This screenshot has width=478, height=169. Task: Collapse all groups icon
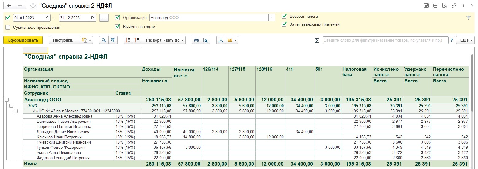[x=128, y=40]
